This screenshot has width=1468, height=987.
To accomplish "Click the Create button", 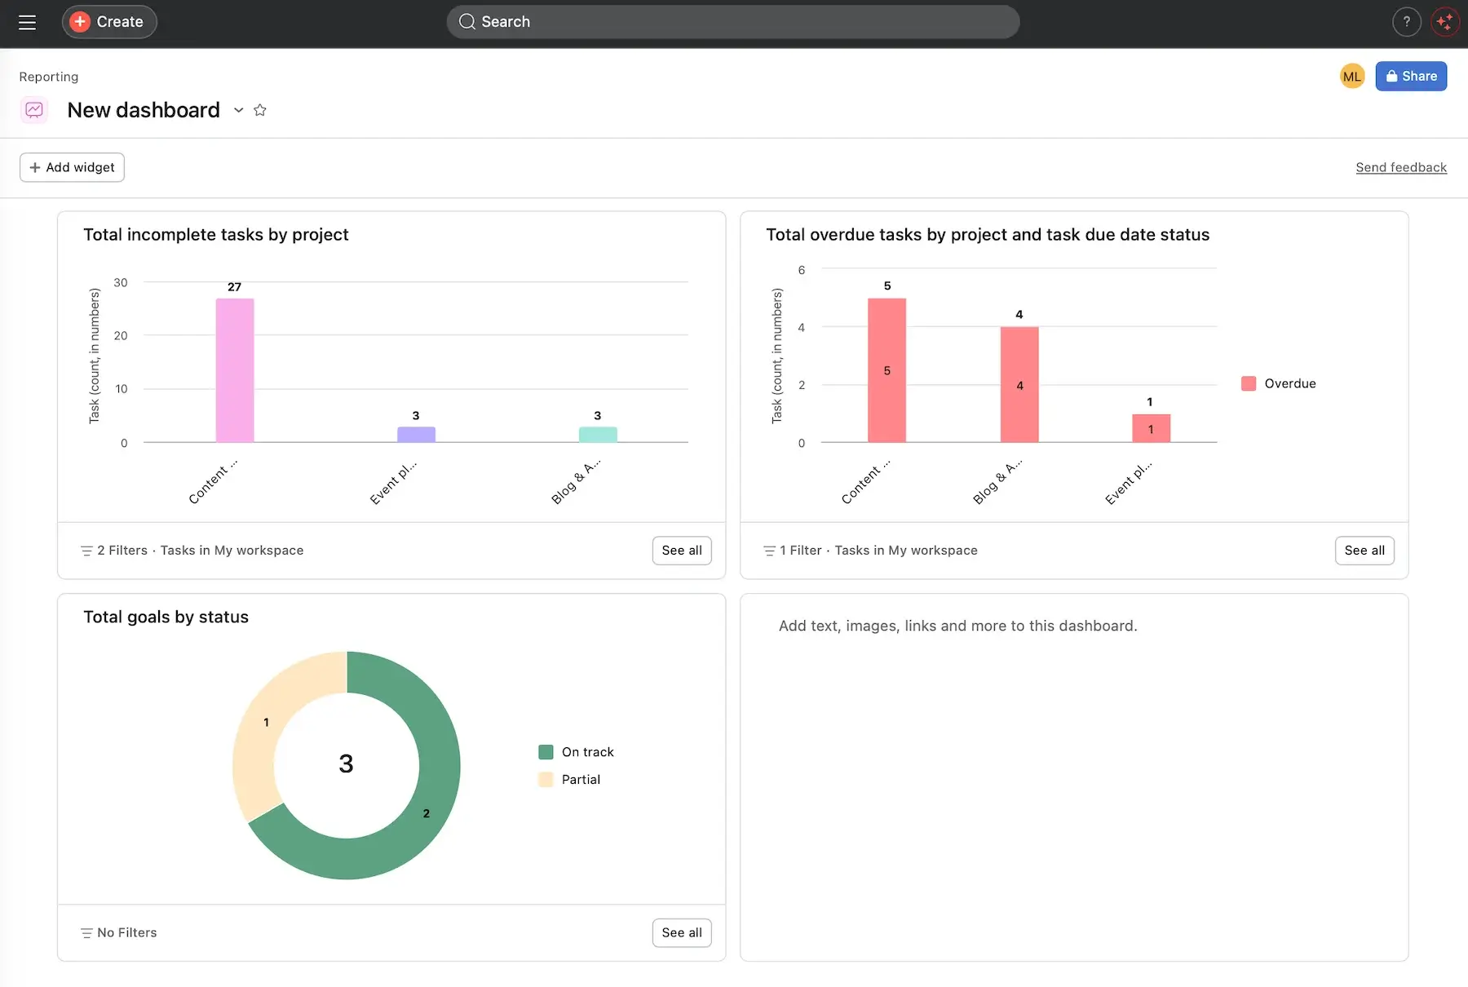I will 109,22.
